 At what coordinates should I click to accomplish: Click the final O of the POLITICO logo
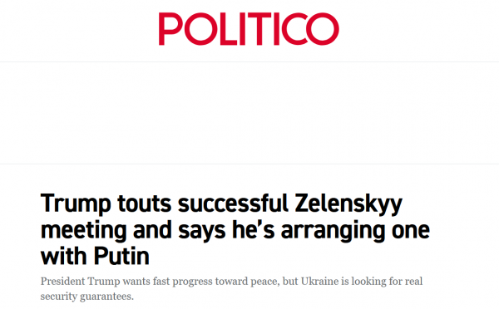pos(323,29)
